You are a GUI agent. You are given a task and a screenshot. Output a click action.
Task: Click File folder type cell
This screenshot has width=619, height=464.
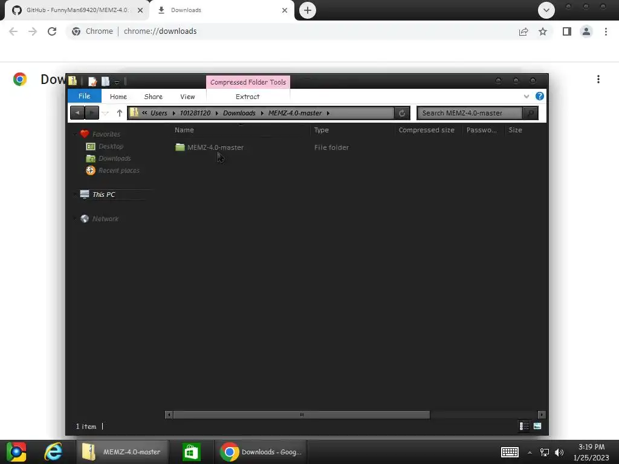(x=332, y=147)
